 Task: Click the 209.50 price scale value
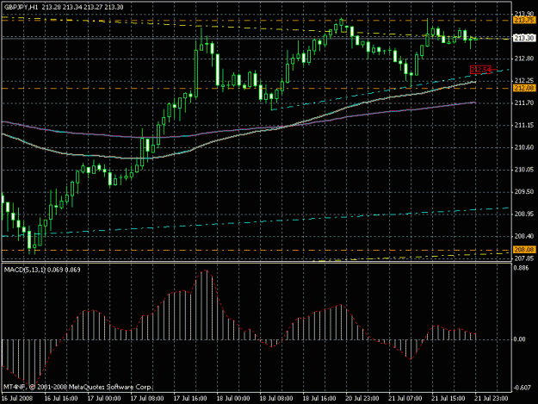tap(524, 192)
